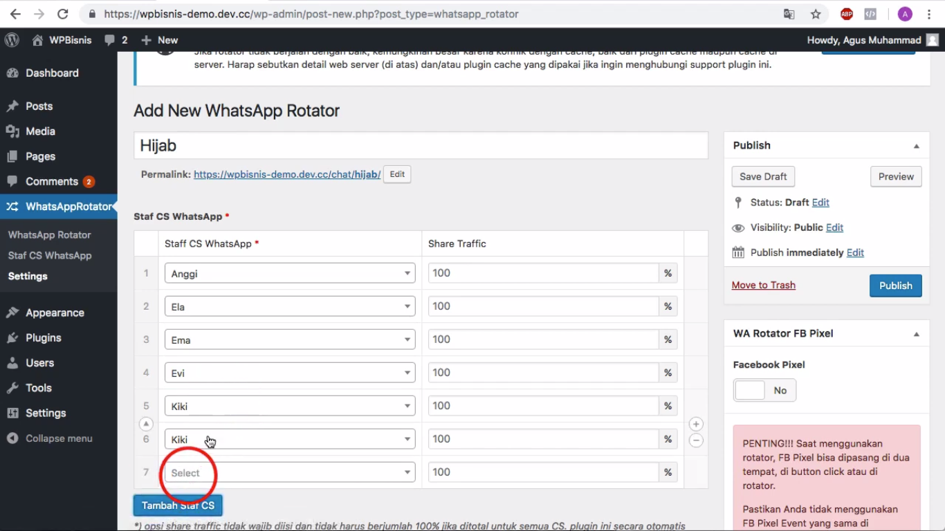The width and height of the screenshot is (945, 531).
Task: Open the Chrome three-dot menu
Action: pyautogui.click(x=930, y=14)
